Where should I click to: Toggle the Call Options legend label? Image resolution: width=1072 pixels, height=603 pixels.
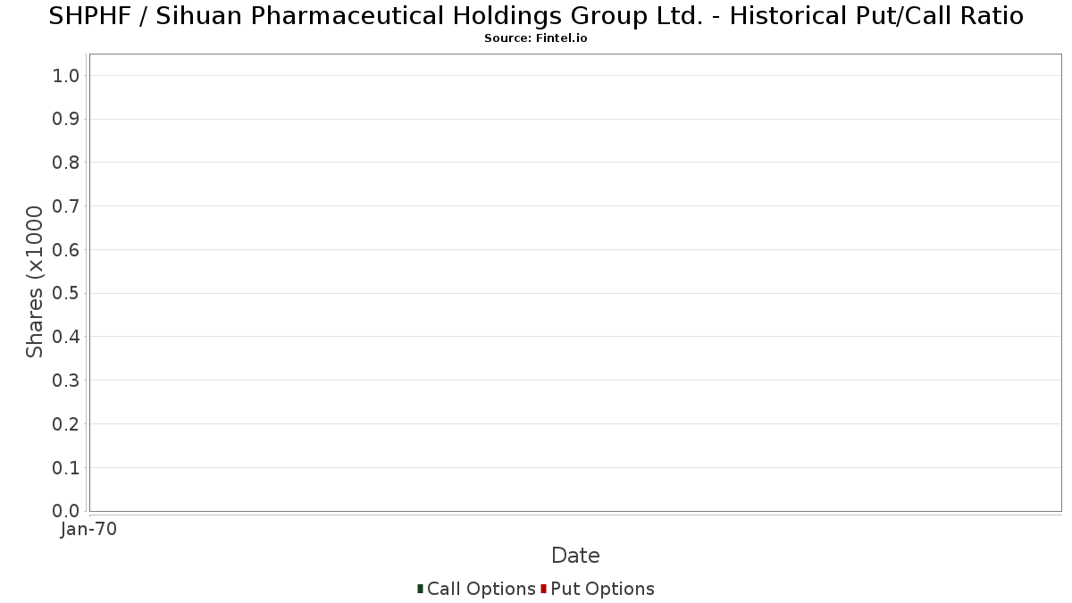click(x=482, y=589)
